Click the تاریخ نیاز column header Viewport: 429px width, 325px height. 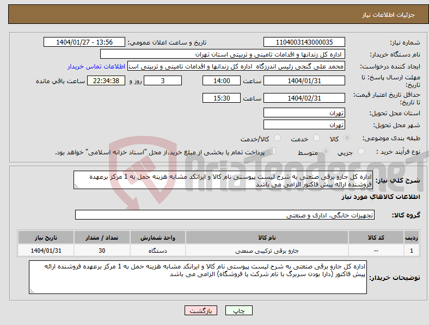tap(46, 237)
